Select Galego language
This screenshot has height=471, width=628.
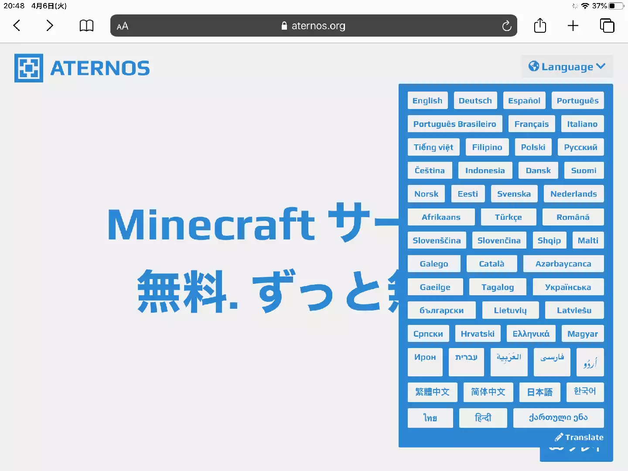(x=434, y=263)
